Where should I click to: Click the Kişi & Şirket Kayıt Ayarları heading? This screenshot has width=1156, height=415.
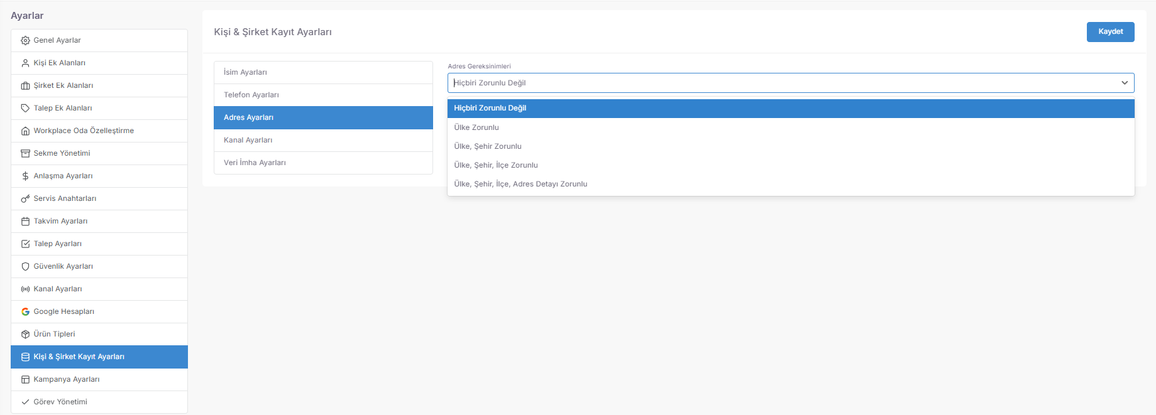pos(273,32)
